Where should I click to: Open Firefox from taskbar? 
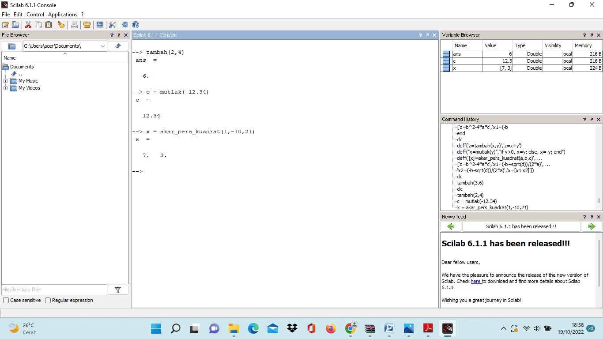click(331, 328)
